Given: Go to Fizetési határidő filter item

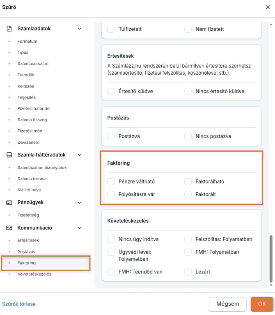Looking at the screenshot, I should pyautogui.click(x=33, y=108).
